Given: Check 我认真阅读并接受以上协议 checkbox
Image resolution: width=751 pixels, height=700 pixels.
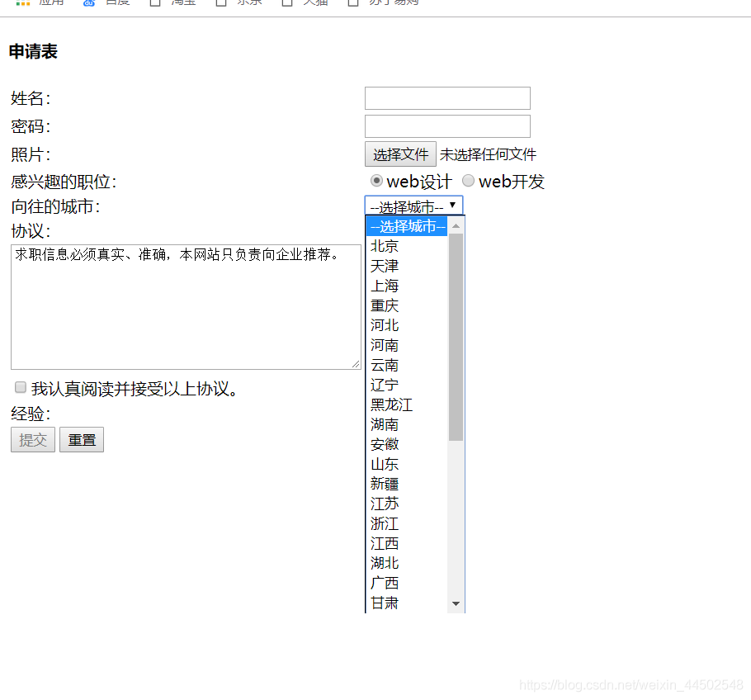Looking at the screenshot, I should (x=20, y=387).
